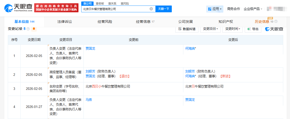Image resolution: width=290 pixels, height=119 pixels.
Task: Switch to the 知识产权 tab
Action: 226,22
